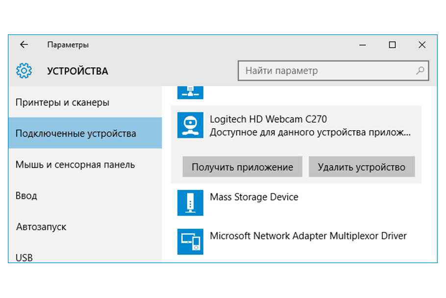Click the partially visible network device icon
This screenshot has width=446, height=298.
click(190, 91)
